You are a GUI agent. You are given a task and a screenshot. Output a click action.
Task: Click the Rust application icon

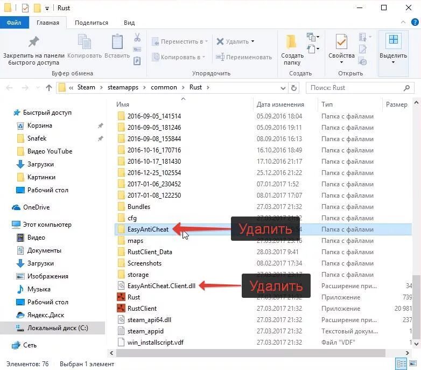coord(121,297)
